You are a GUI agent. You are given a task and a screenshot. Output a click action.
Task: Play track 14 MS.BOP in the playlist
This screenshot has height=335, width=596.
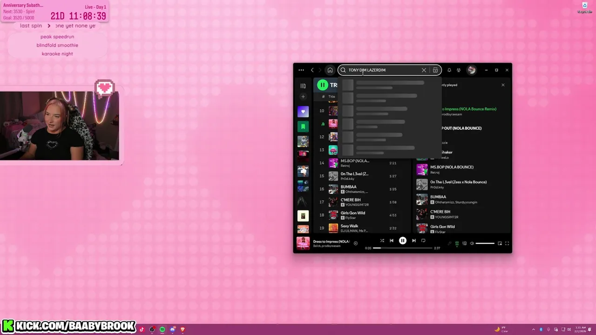click(x=361, y=163)
